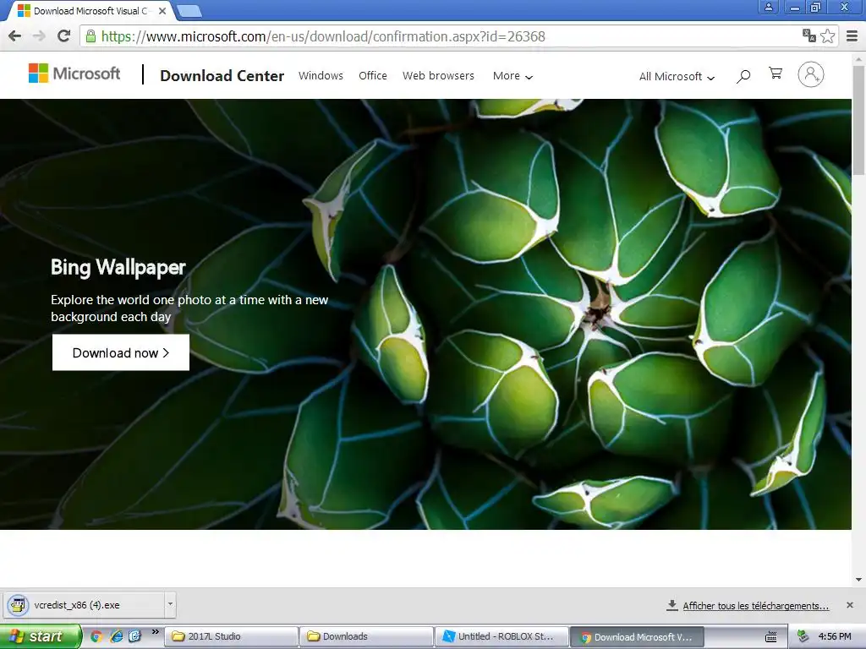The image size is (866, 649).
Task: Expand the quick launch overflow chevron
Action: (156, 632)
